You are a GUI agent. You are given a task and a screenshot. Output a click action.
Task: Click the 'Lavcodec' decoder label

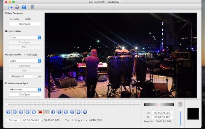point(14,19)
